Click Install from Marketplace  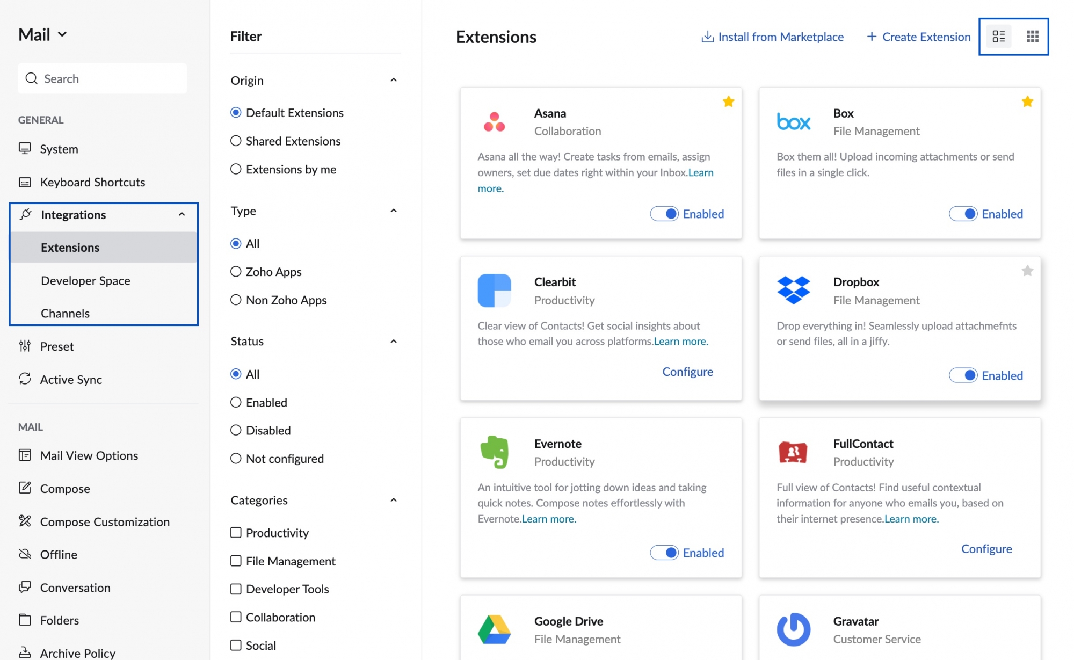(x=772, y=37)
